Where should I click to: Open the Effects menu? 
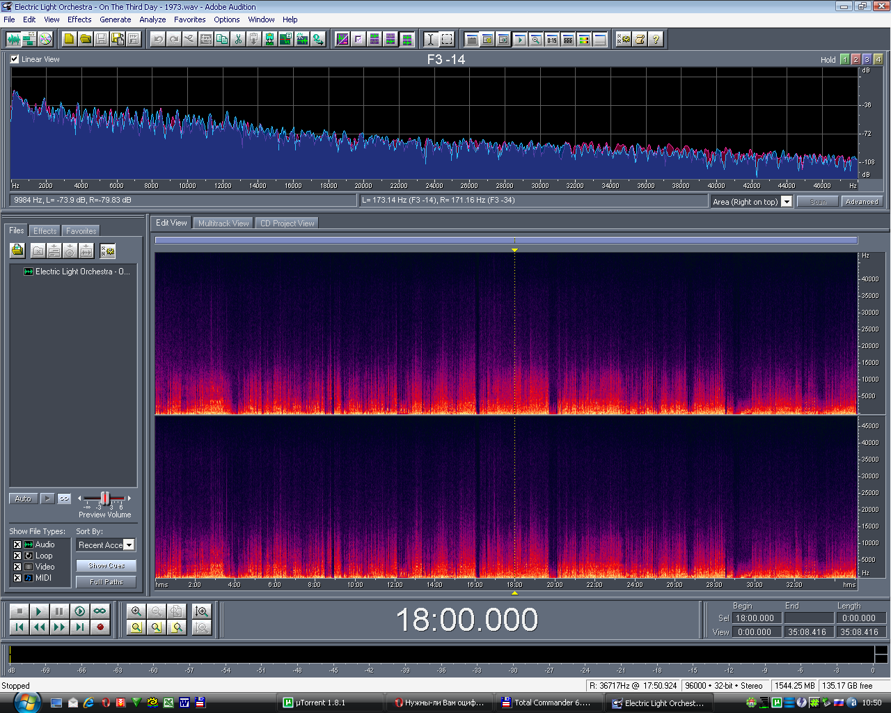[x=79, y=19]
